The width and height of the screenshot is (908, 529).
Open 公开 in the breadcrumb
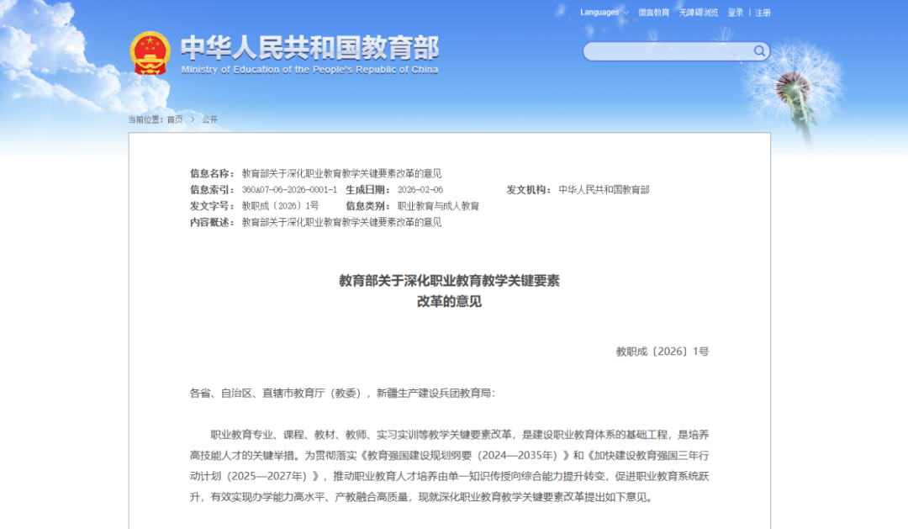tap(209, 119)
